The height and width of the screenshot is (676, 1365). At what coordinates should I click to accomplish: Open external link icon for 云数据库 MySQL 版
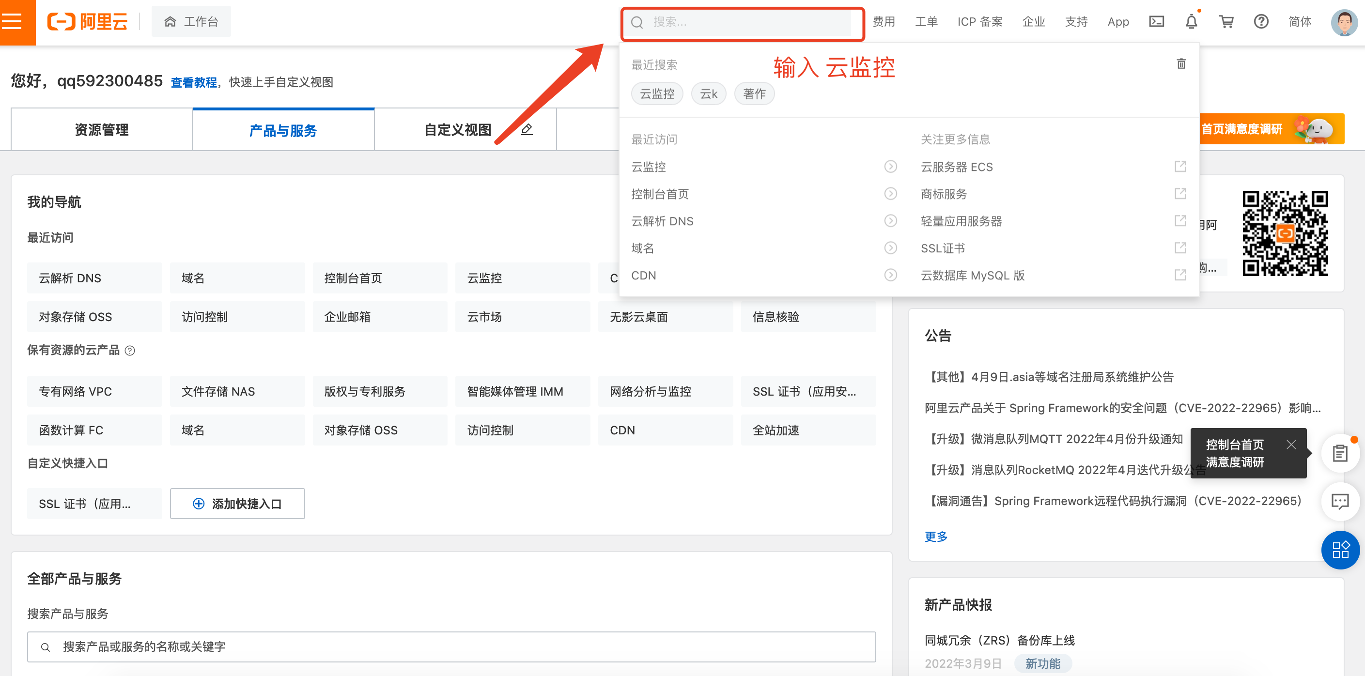tap(1180, 275)
